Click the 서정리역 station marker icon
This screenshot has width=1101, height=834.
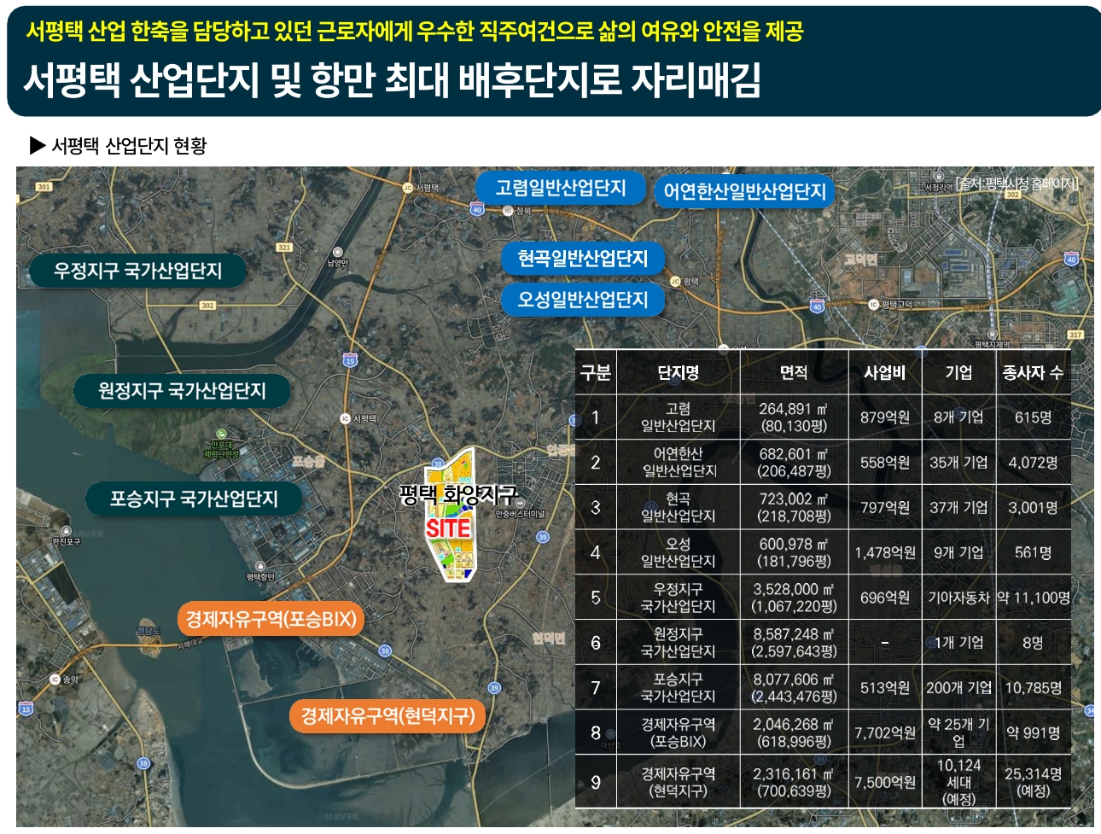(x=938, y=177)
